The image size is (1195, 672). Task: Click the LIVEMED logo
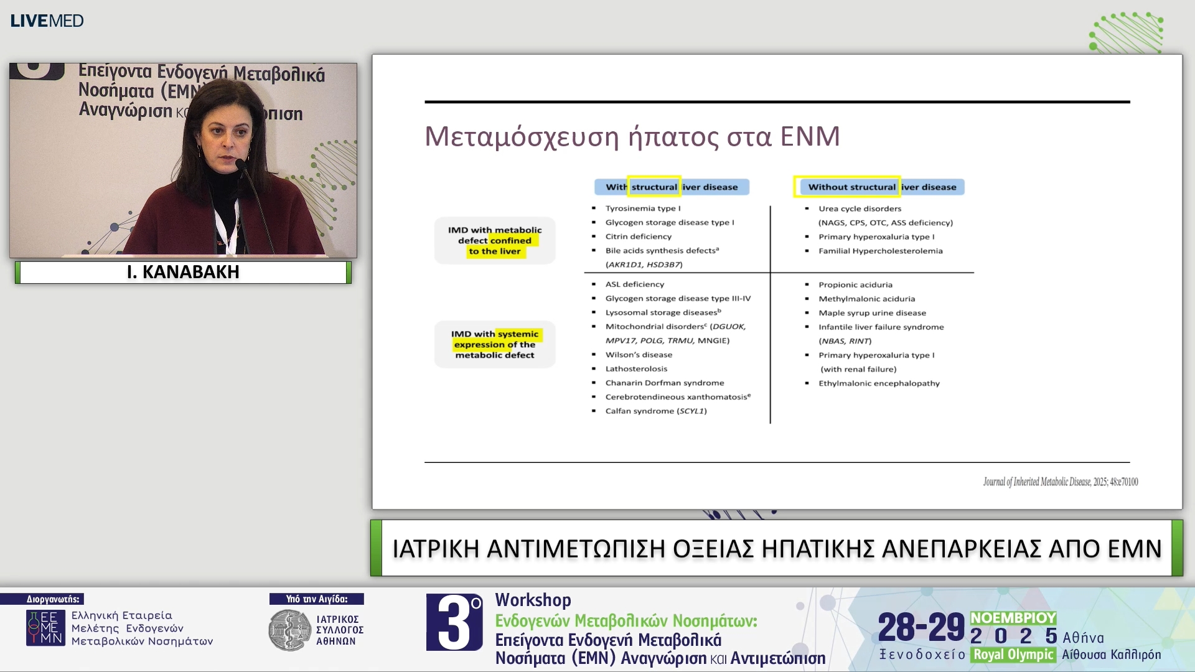pos(45,20)
